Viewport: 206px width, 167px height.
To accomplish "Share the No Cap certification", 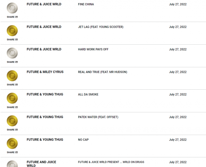I will (x=12, y=153).
